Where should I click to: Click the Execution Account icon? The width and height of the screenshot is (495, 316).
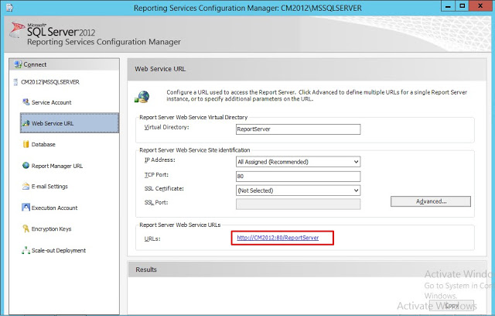25,208
